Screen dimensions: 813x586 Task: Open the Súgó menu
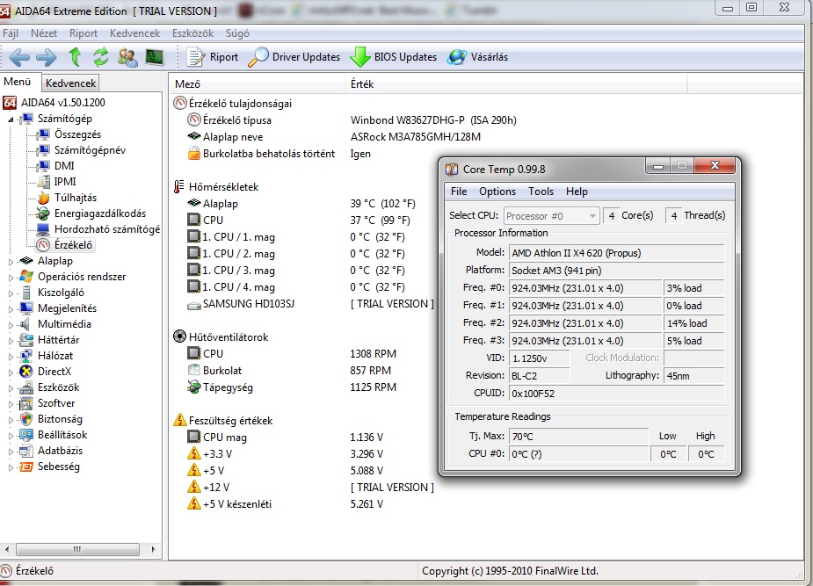(x=237, y=33)
